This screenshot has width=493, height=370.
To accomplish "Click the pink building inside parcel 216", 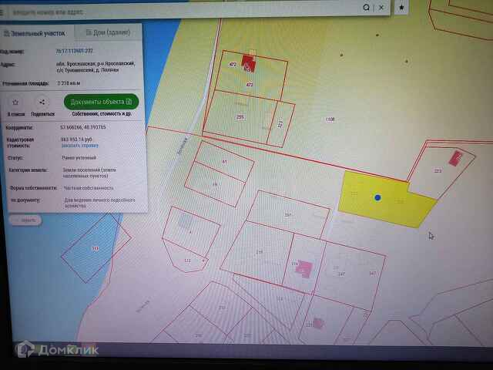I will (x=304, y=269).
